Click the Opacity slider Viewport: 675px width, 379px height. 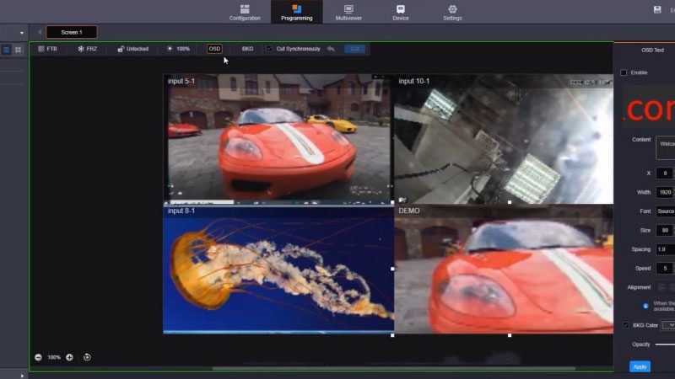tap(665, 344)
